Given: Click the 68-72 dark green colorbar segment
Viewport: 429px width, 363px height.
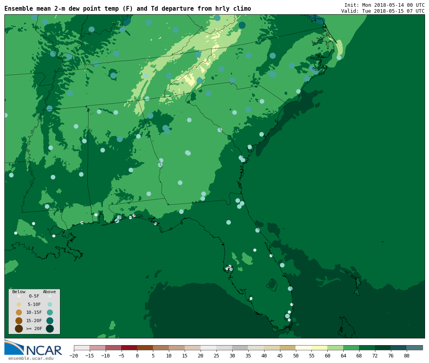Looking at the screenshot, I should coord(367,348).
